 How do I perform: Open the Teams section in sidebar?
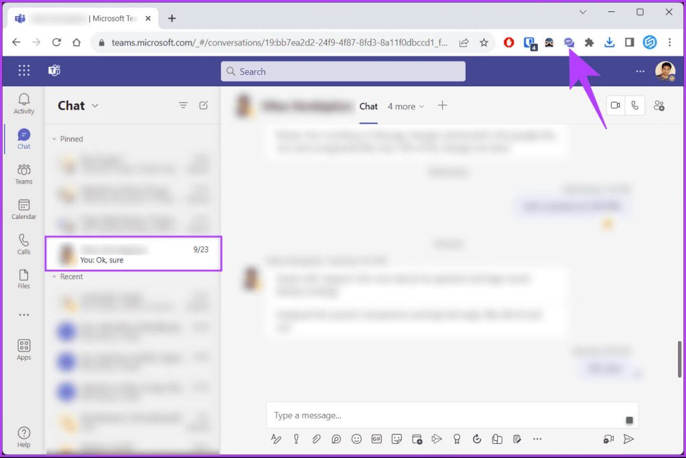click(23, 174)
